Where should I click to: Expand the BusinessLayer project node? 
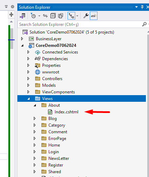click(22, 39)
